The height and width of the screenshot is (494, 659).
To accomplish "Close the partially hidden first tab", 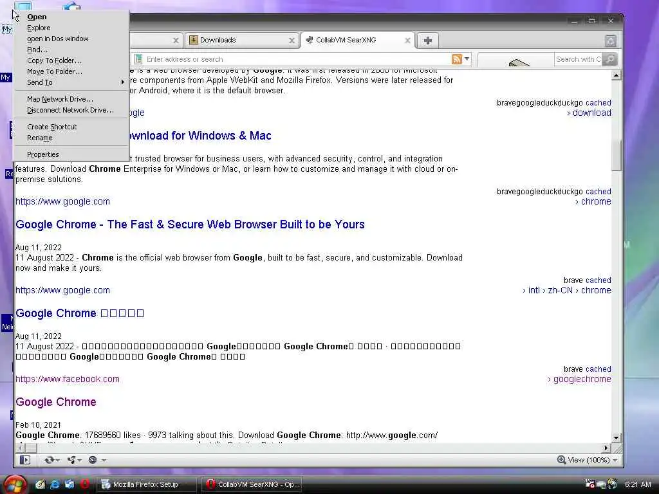I will [x=176, y=41].
